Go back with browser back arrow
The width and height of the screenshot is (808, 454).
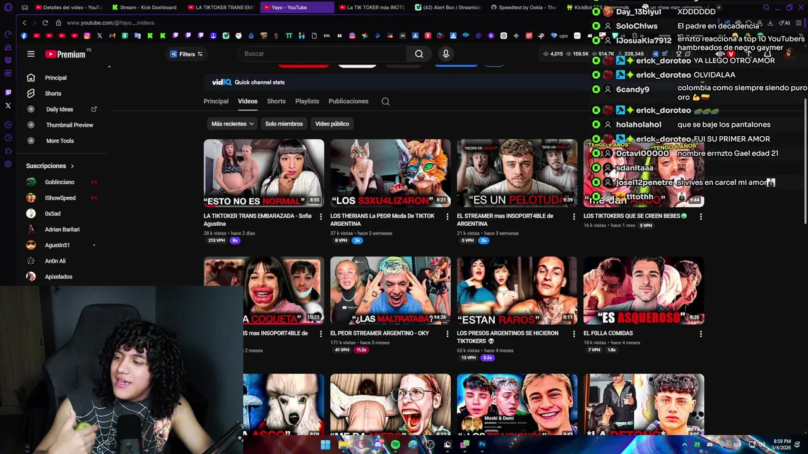point(25,23)
